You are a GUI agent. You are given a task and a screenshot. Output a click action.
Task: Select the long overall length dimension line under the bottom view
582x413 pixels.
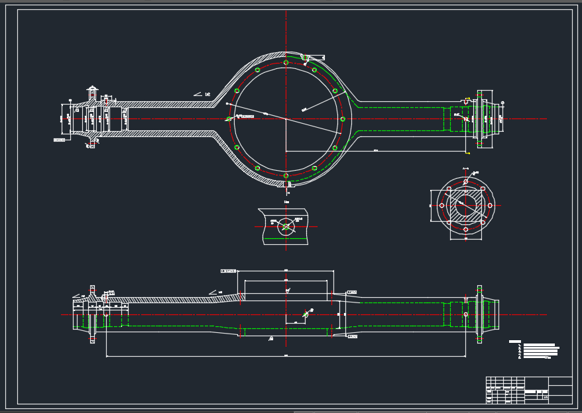click(x=286, y=356)
